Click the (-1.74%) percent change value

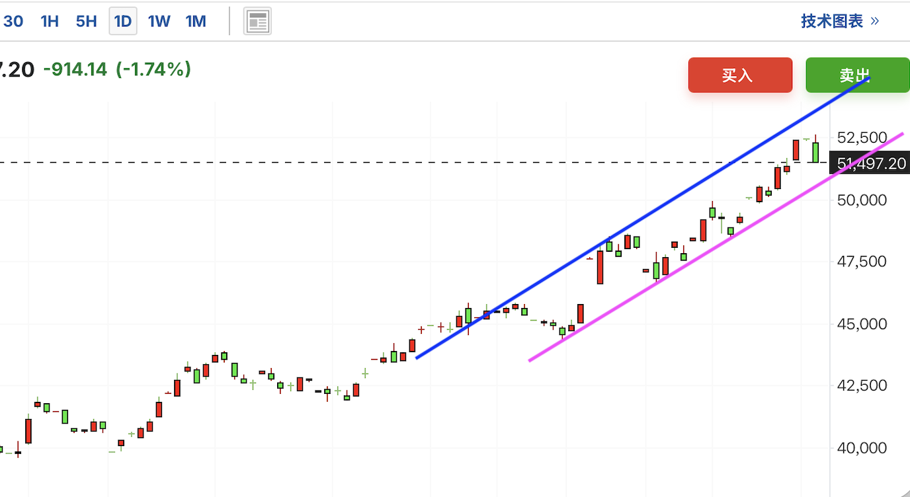153,69
